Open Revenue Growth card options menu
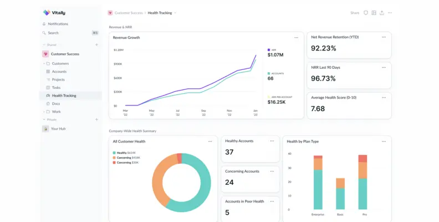 point(296,38)
